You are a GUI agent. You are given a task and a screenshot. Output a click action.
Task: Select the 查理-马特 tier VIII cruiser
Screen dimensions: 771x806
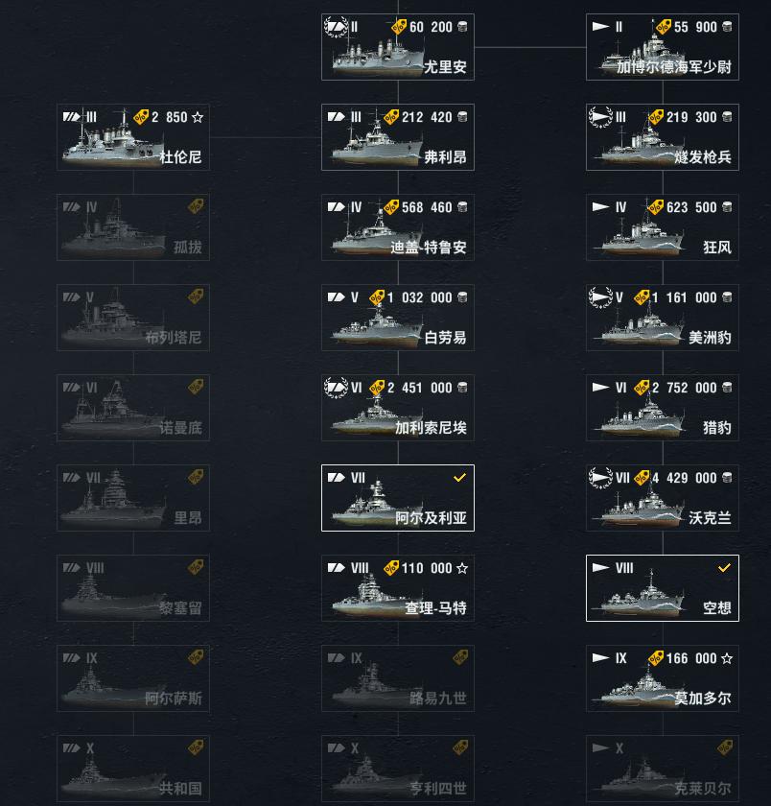(398, 588)
